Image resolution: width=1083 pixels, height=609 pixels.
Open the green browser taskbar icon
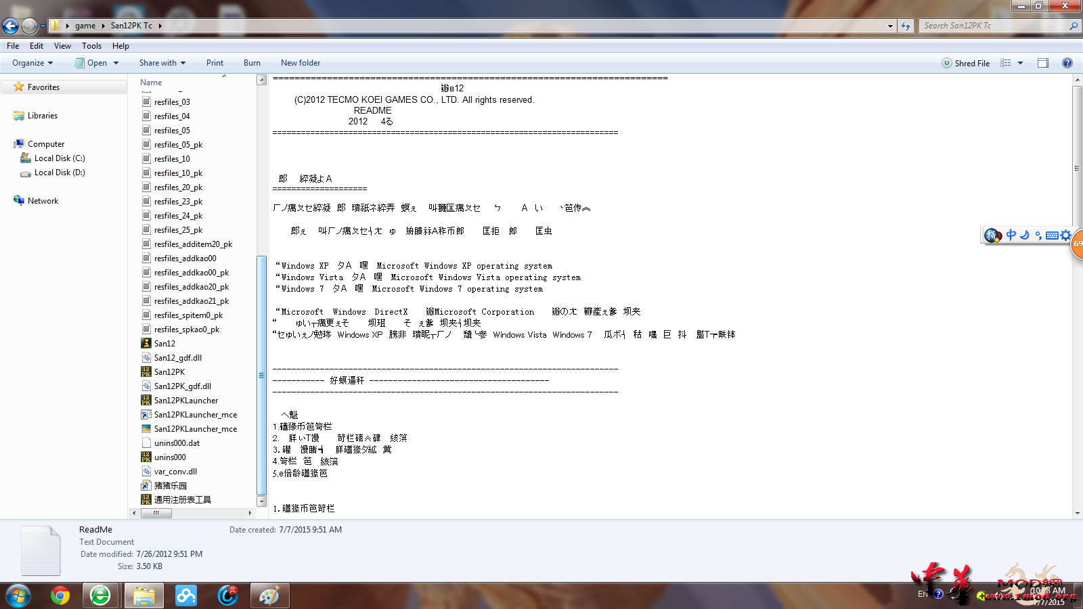point(101,596)
